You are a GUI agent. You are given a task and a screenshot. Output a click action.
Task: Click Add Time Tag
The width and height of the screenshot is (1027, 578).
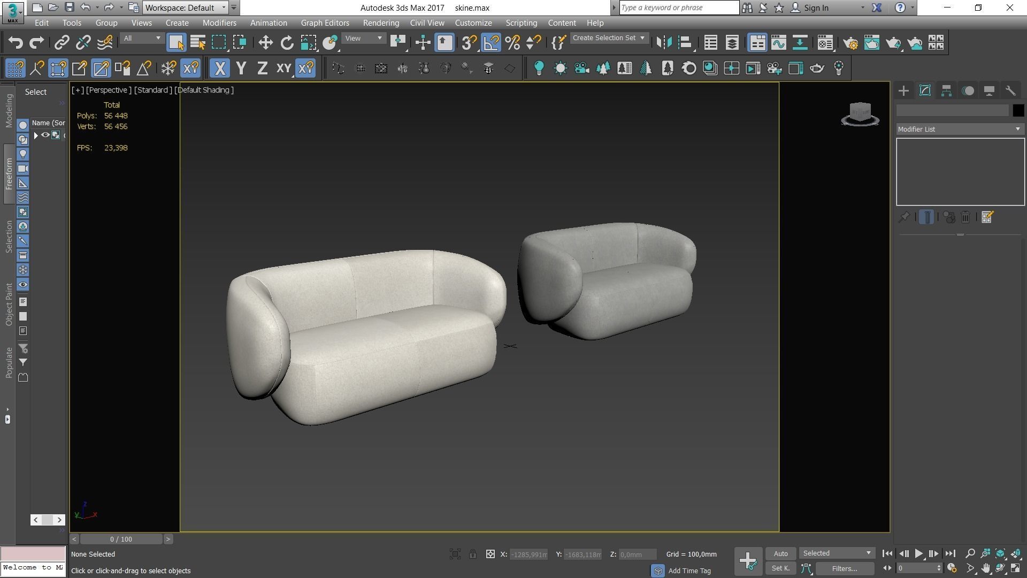(689, 571)
